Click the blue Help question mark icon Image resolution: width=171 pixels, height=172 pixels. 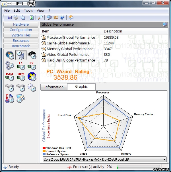[62, 17]
